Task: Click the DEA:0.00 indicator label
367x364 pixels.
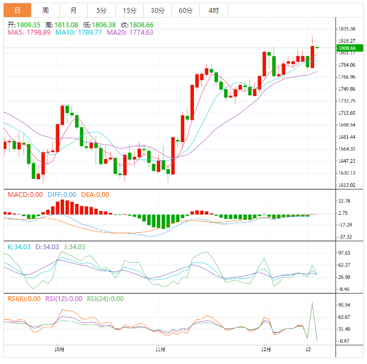Action: [x=95, y=194]
